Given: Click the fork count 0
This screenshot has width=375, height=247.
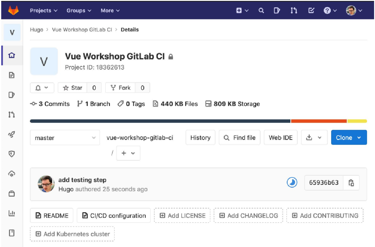Looking at the screenshot, I should [143, 88].
